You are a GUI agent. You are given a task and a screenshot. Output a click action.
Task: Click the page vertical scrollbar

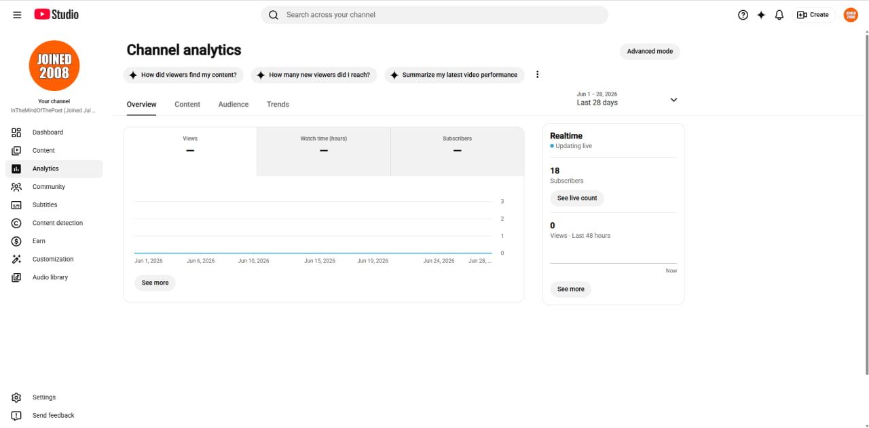pyautogui.click(x=866, y=204)
